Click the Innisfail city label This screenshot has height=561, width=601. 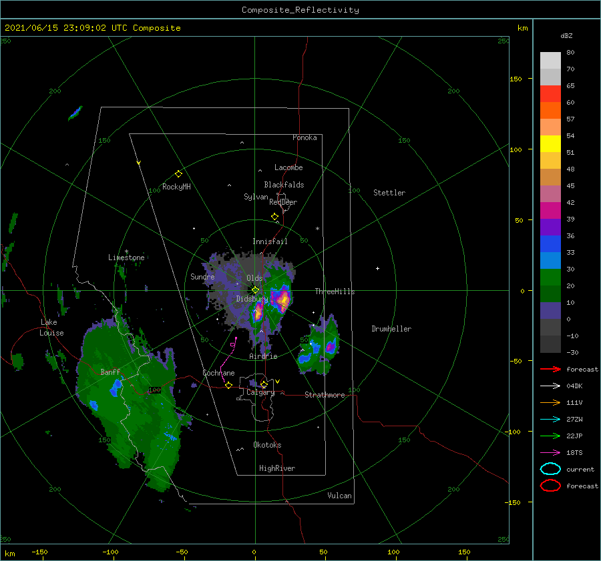270,241
